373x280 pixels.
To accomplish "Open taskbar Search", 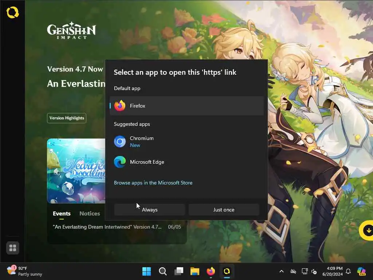I will (x=163, y=271).
